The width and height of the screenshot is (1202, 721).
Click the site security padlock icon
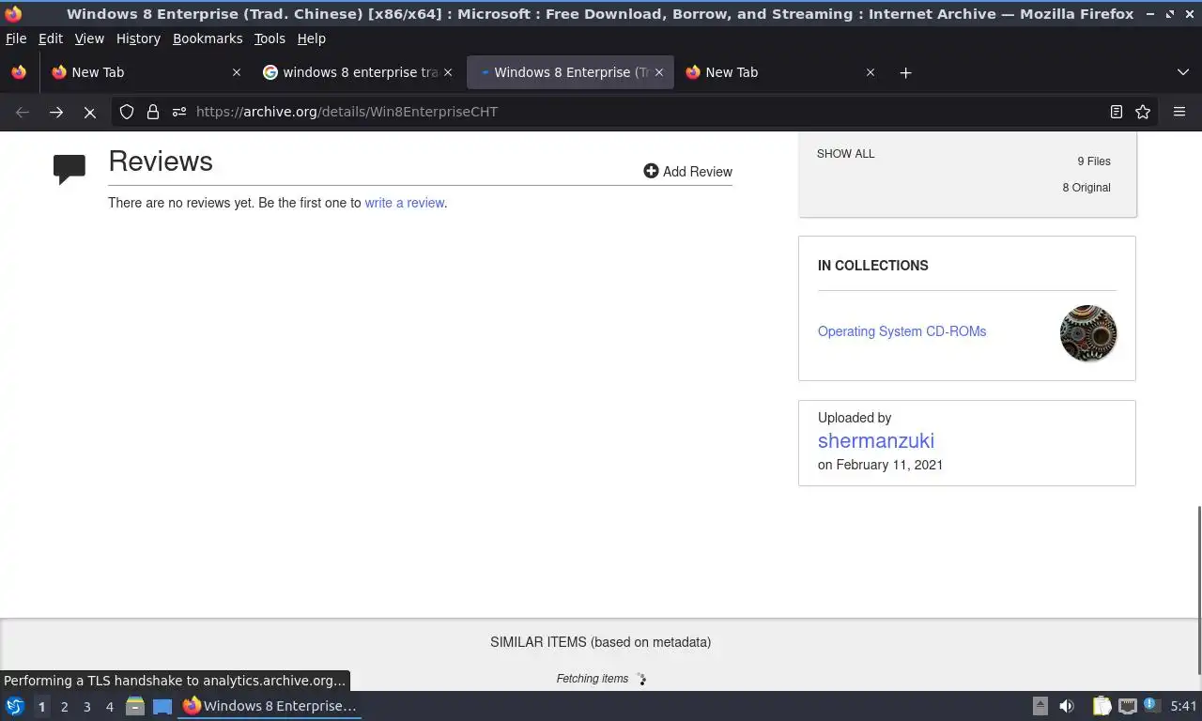click(153, 112)
